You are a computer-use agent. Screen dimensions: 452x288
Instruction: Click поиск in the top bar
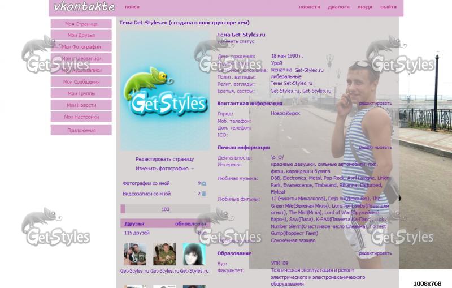[132, 7]
